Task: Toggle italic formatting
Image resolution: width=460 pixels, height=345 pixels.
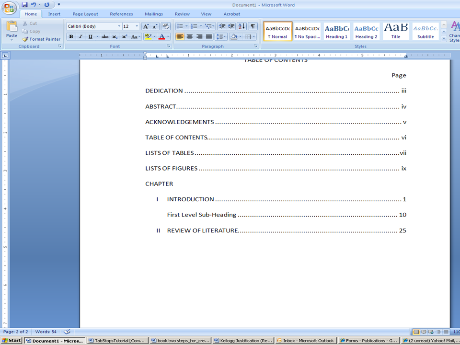Action: 80,37
